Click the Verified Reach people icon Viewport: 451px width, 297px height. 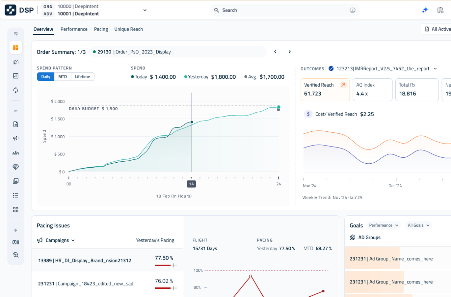(x=343, y=85)
